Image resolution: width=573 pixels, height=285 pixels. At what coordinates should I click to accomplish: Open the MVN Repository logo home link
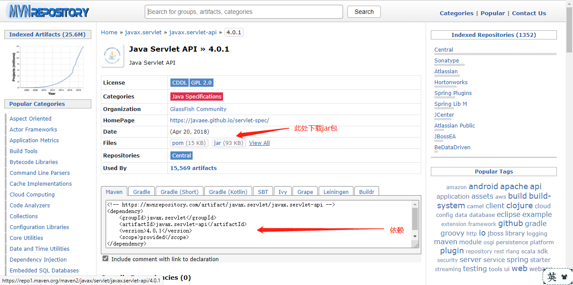pos(47,12)
